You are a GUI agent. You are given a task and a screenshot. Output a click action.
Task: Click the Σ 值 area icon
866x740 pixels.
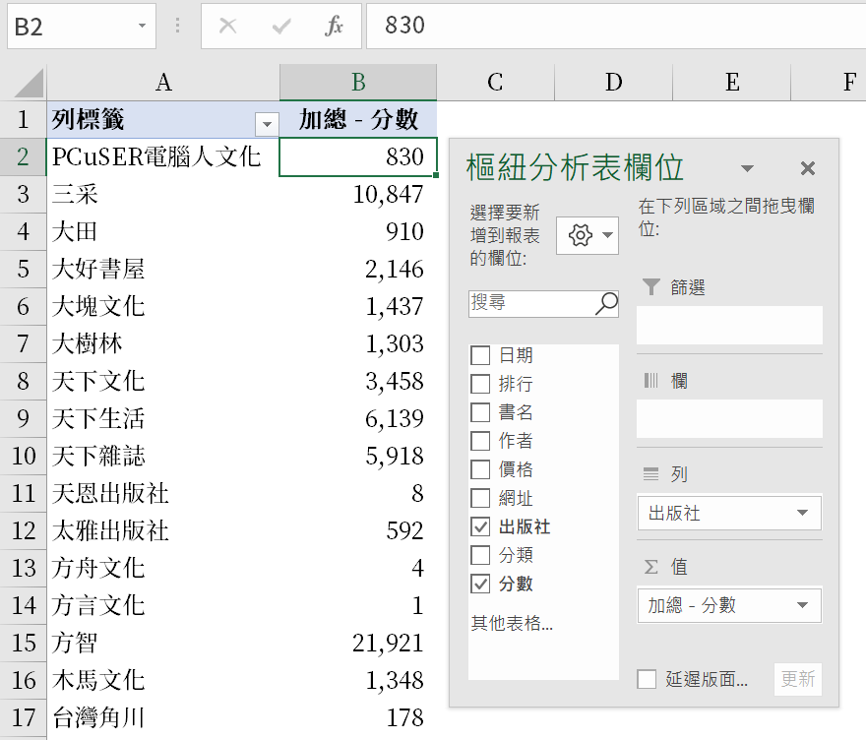coord(651,567)
